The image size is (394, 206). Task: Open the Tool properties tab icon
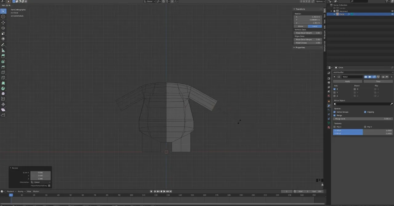329,73
